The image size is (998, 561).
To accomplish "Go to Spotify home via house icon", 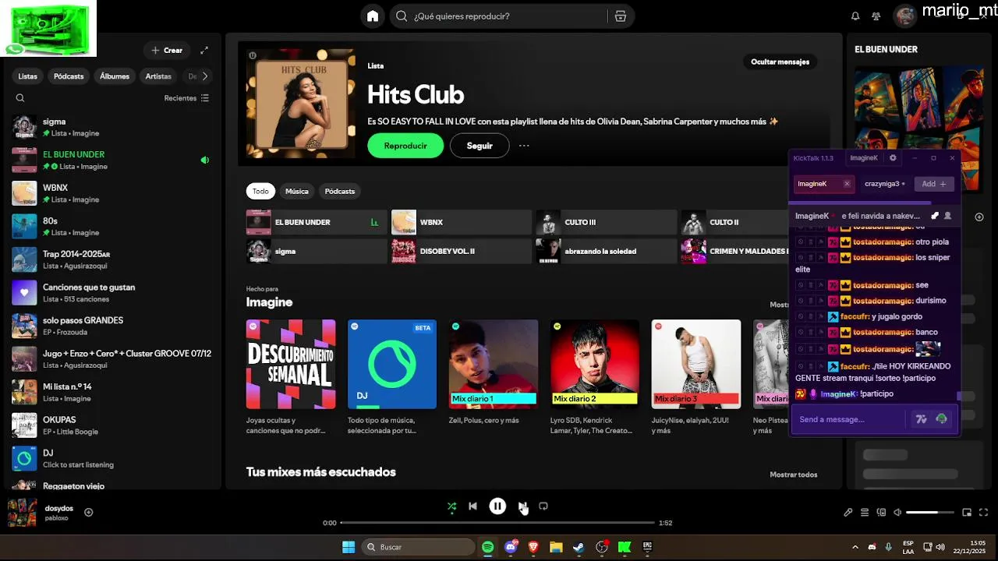I will tap(373, 16).
